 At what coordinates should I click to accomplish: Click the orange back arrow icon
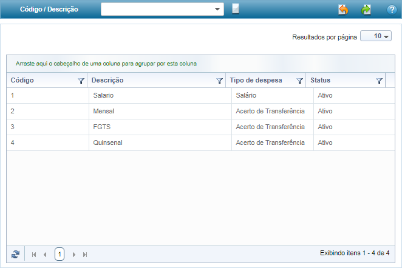(343, 10)
